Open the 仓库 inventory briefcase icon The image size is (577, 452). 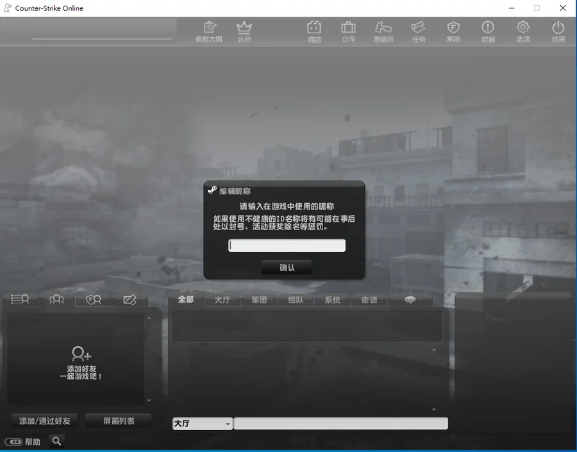tap(348, 31)
